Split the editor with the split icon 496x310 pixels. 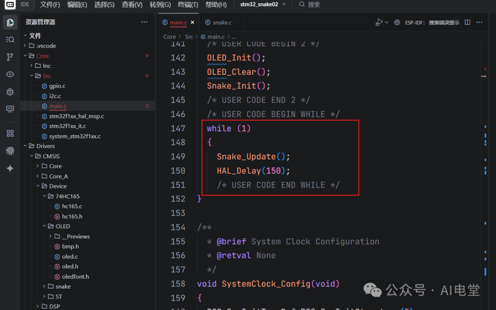468,22
